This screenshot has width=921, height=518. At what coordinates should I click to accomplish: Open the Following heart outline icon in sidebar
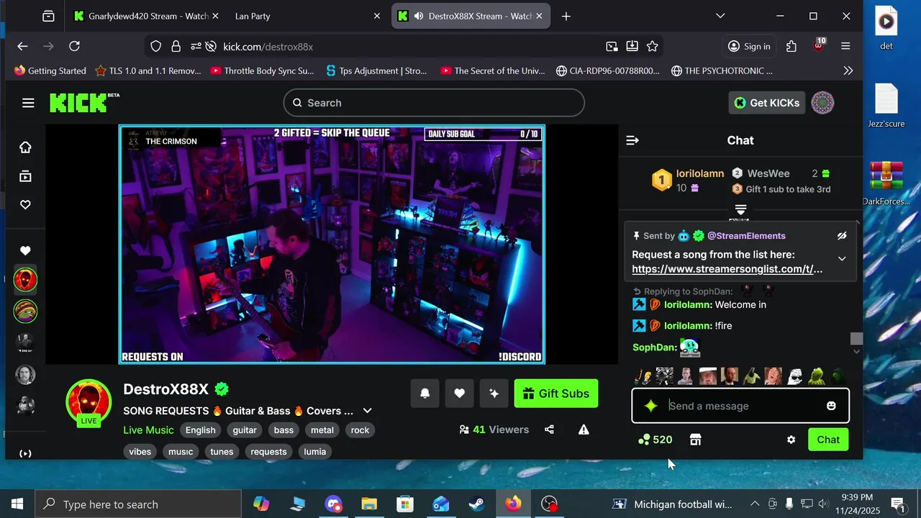coord(25,205)
